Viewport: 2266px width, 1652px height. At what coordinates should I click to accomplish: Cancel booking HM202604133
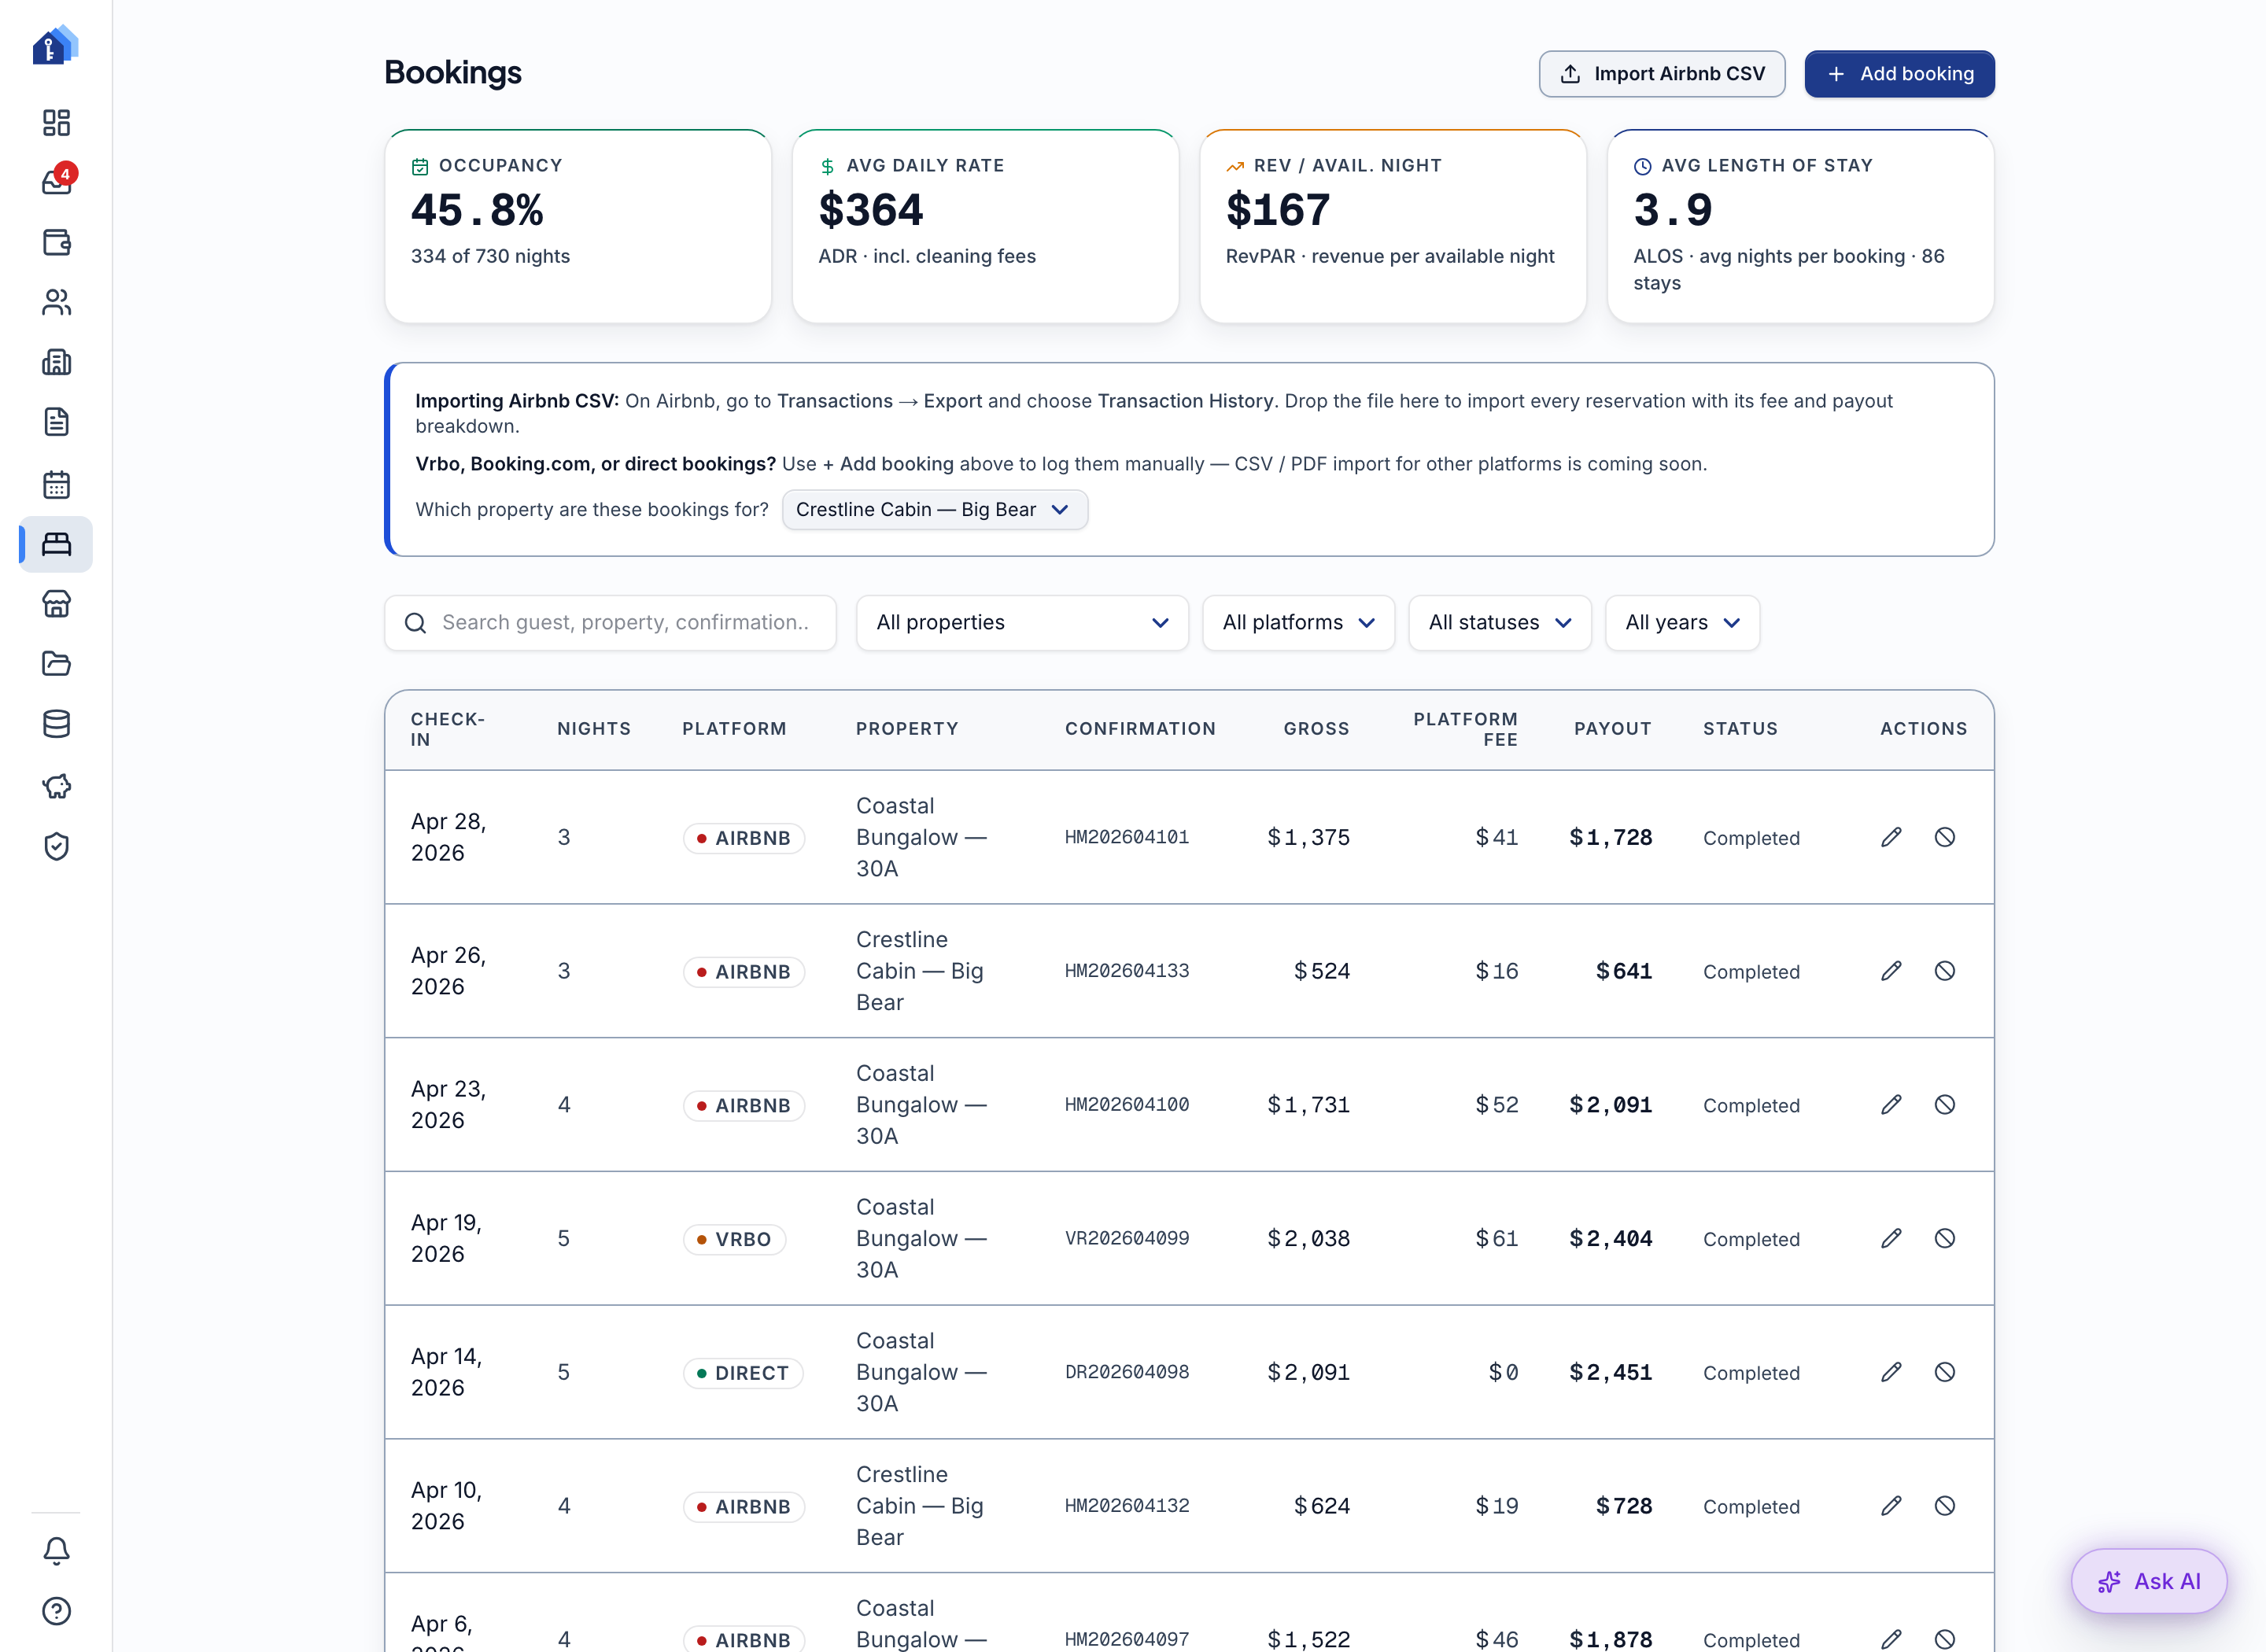tap(1944, 971)
